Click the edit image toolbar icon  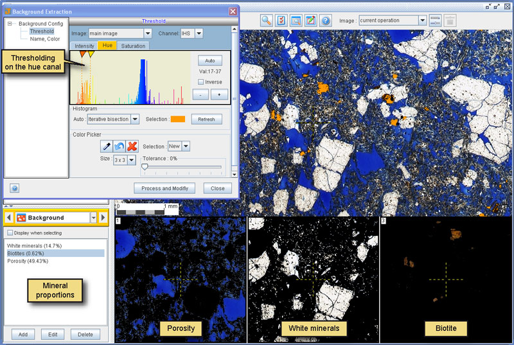coord(311,21)
